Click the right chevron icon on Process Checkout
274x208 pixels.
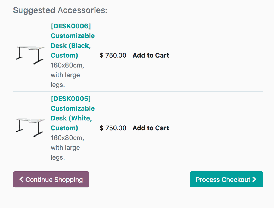tap(254, 179)
